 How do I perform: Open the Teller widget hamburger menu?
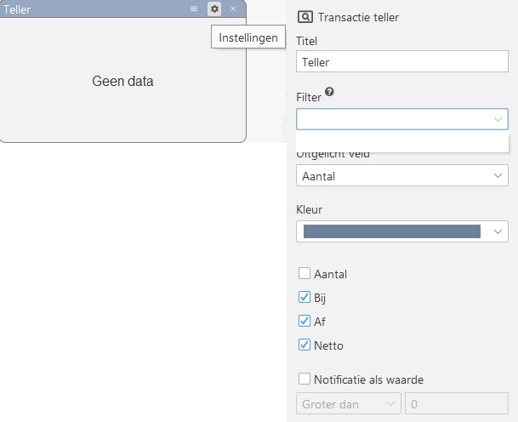point(194,9)
